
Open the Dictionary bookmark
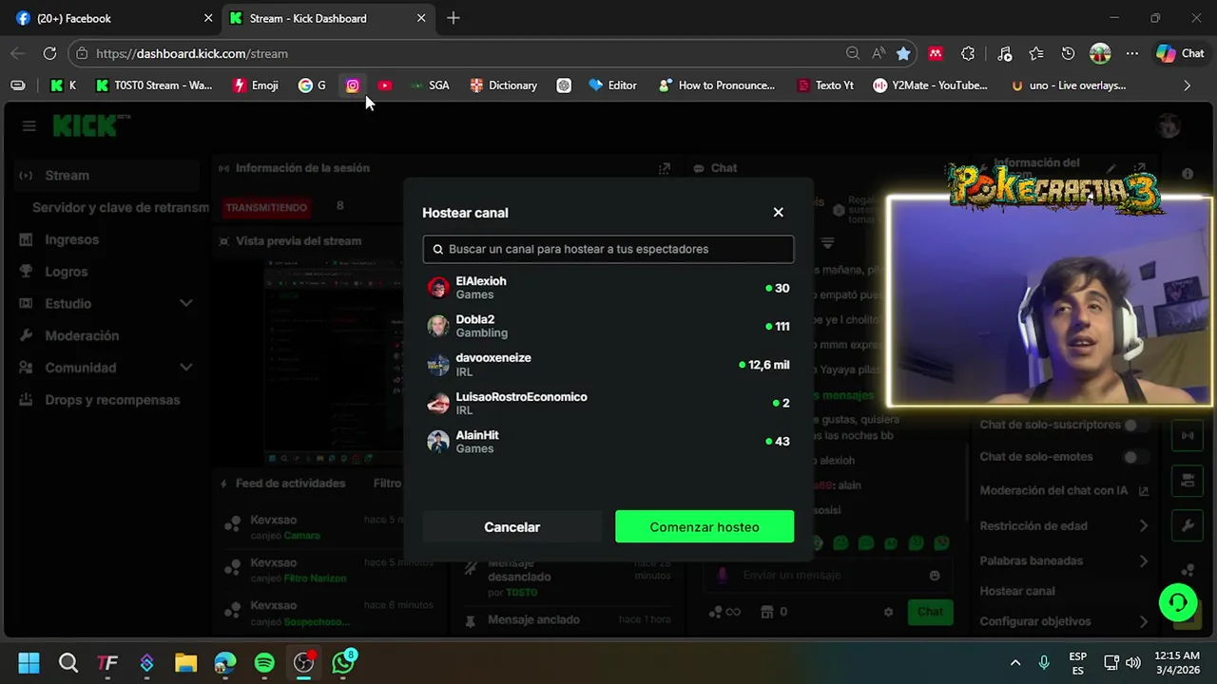[x=503, y=85]
